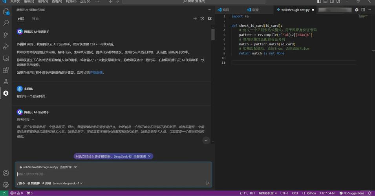Viewport: 375px width, 196px height.
Task: Toggle primary side bar visibility
Action: click(319, 2)
